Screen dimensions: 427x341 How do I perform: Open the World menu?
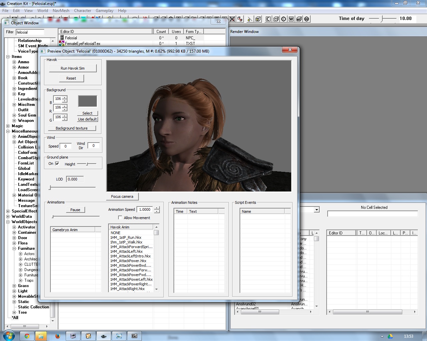pos(43,11)
